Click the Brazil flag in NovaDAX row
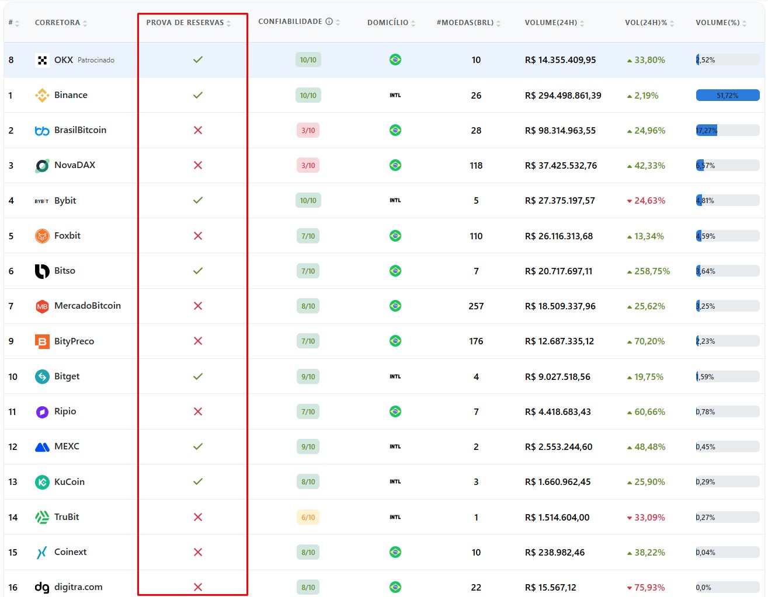Screen dimensions: 768x597 pos(395,166)
